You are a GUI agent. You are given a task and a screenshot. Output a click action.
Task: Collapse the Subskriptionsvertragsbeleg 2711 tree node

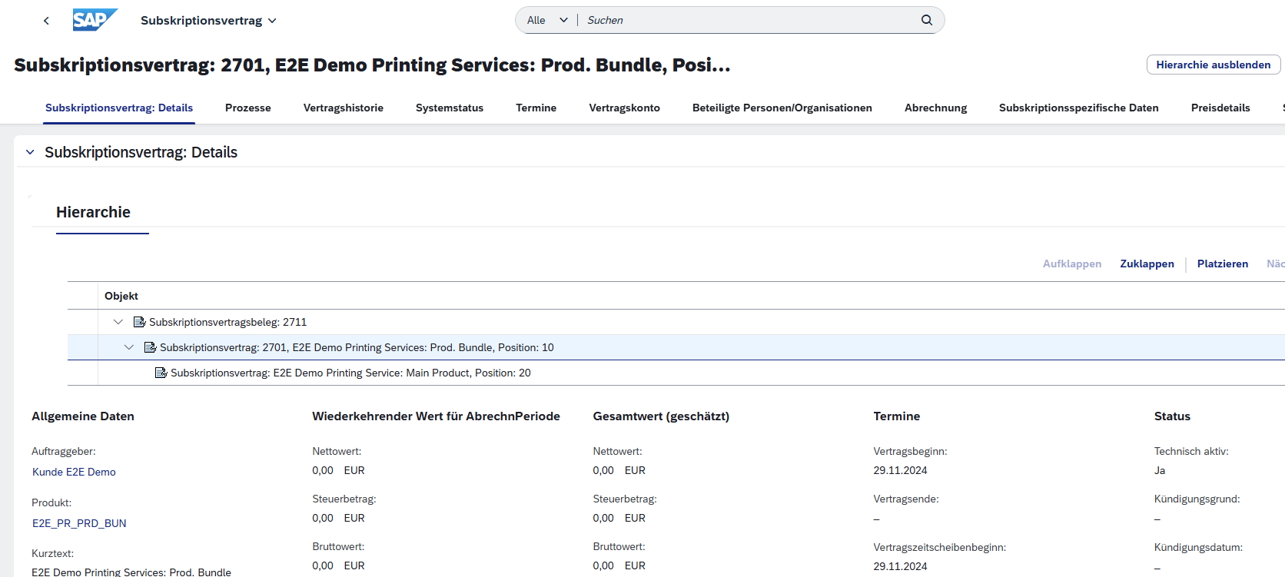118,322
